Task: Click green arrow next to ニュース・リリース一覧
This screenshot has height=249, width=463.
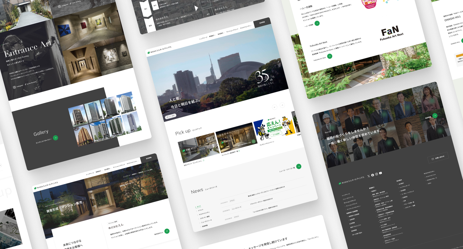Action: pyautogui.click(x=299, y=166)
